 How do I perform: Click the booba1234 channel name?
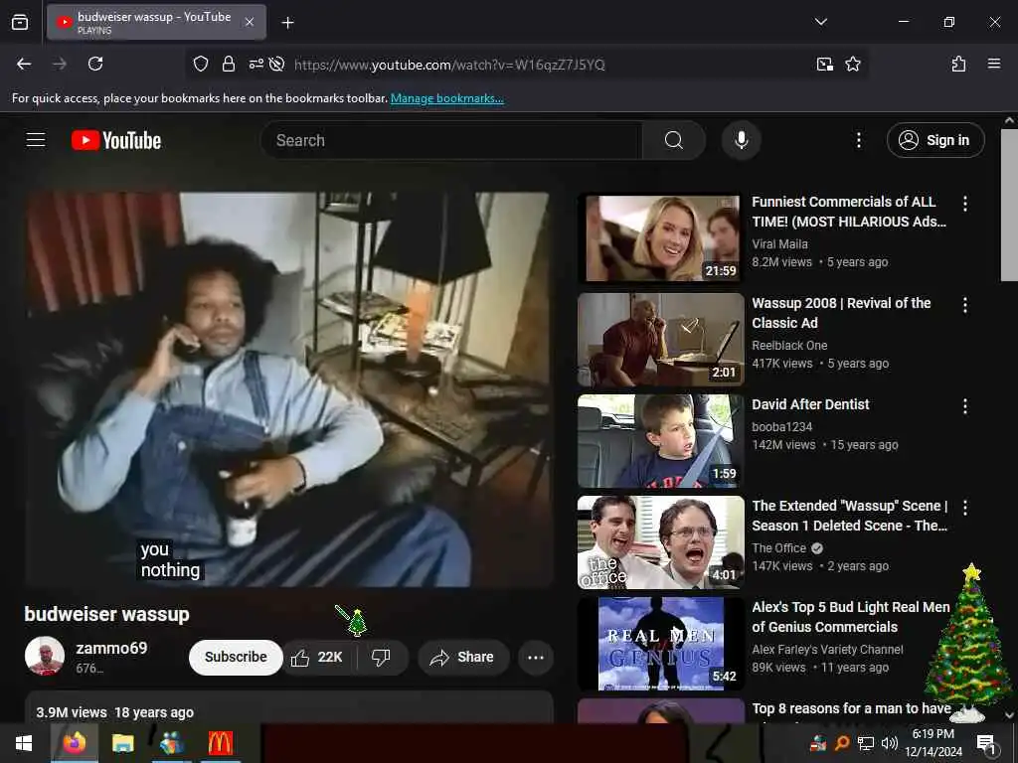(x=781, y=426)
